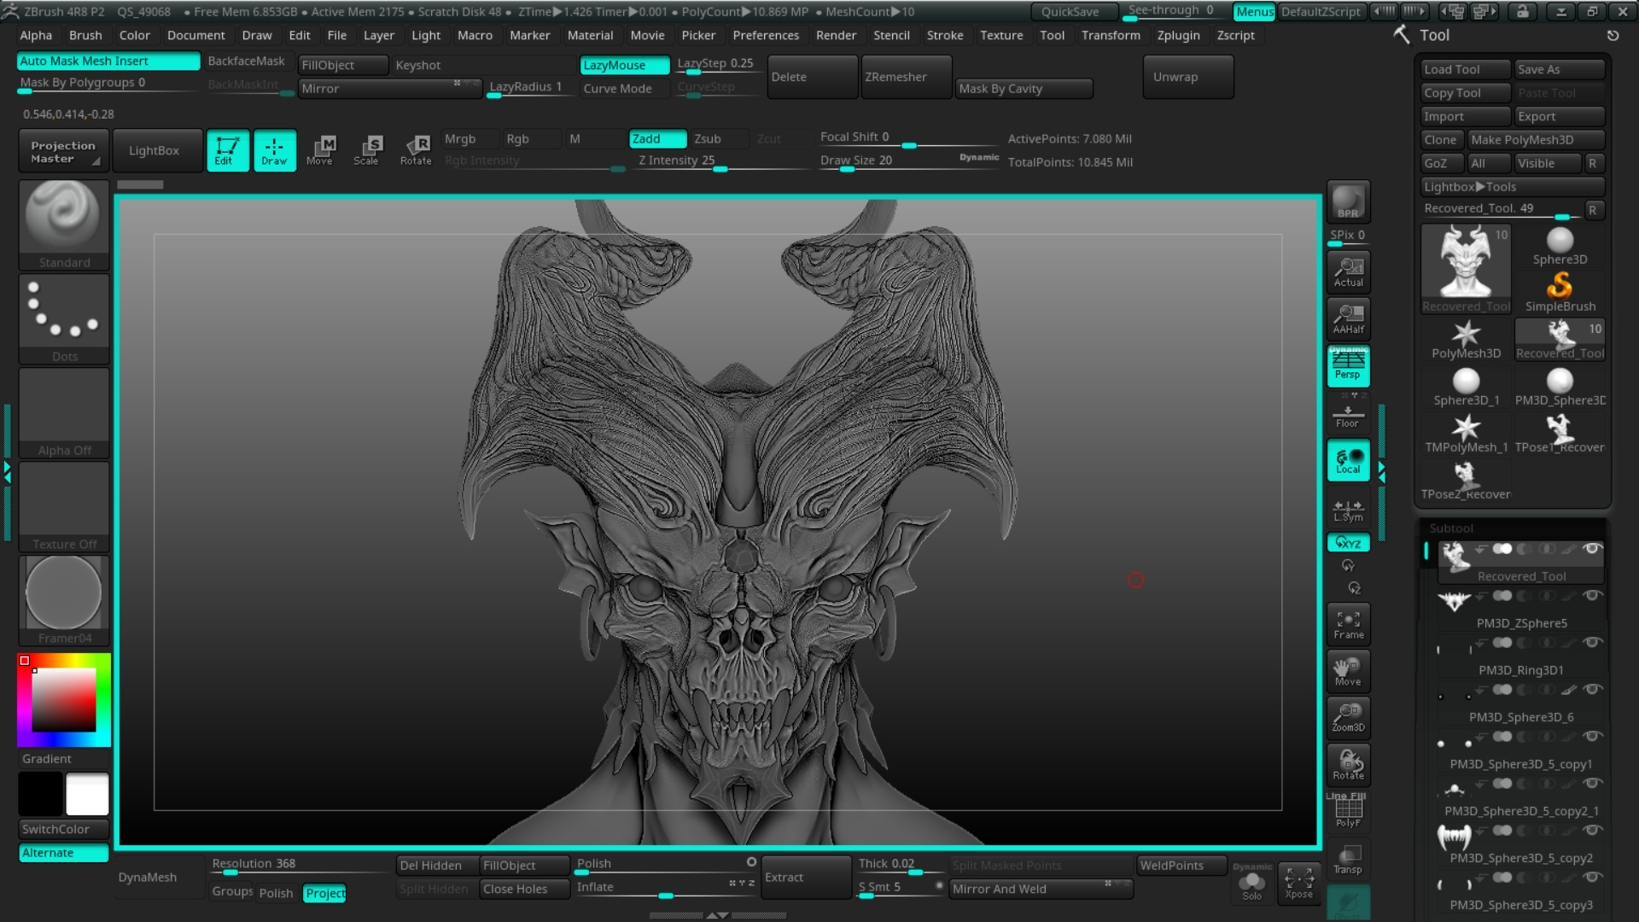Toggle LazyMouse on or off
Viewport: 1639px width, 922px height.
point(624,66)
